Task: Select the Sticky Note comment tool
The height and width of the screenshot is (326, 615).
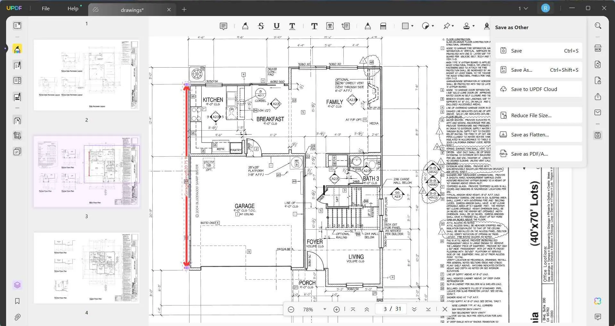Action: (223, 26)
